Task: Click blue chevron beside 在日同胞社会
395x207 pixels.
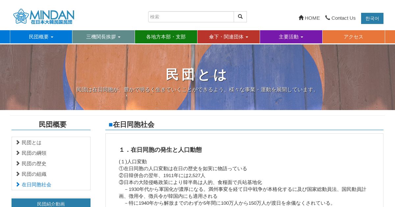Action: (18, 185)
